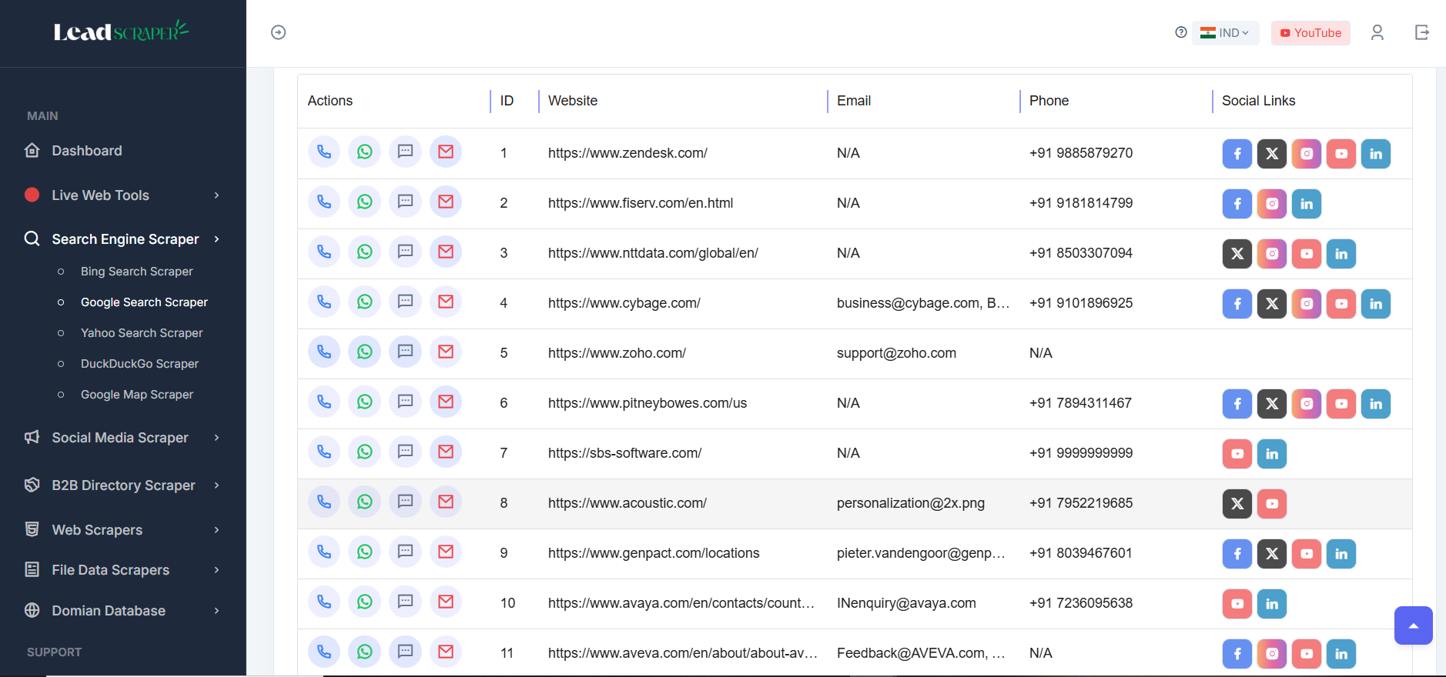This screenshot has width=1446, height=677.
Task: Click the scroll-to-top button
Action: [x=1414, y=625]
